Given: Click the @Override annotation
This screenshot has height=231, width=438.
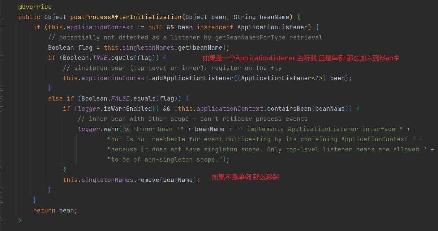Looking at the screenshot, I should (x=35, y=7).
